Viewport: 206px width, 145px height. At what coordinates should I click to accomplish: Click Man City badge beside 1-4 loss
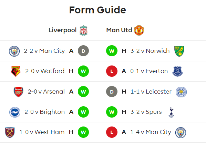click(x=181, y=133)
